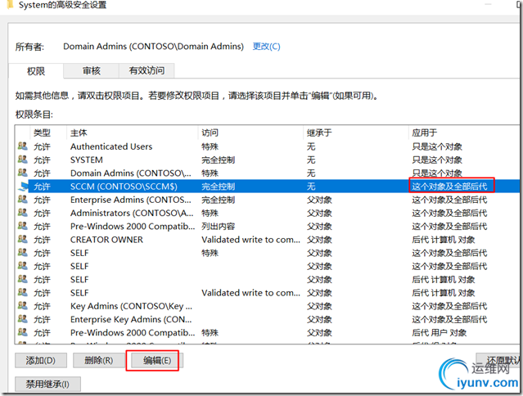Sort by the 类型 column header

tap(48, 133)
